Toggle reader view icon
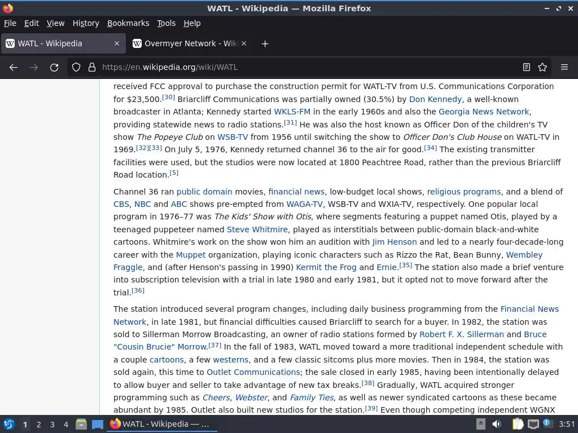The image size is (578, 433). tap(527, 68)
